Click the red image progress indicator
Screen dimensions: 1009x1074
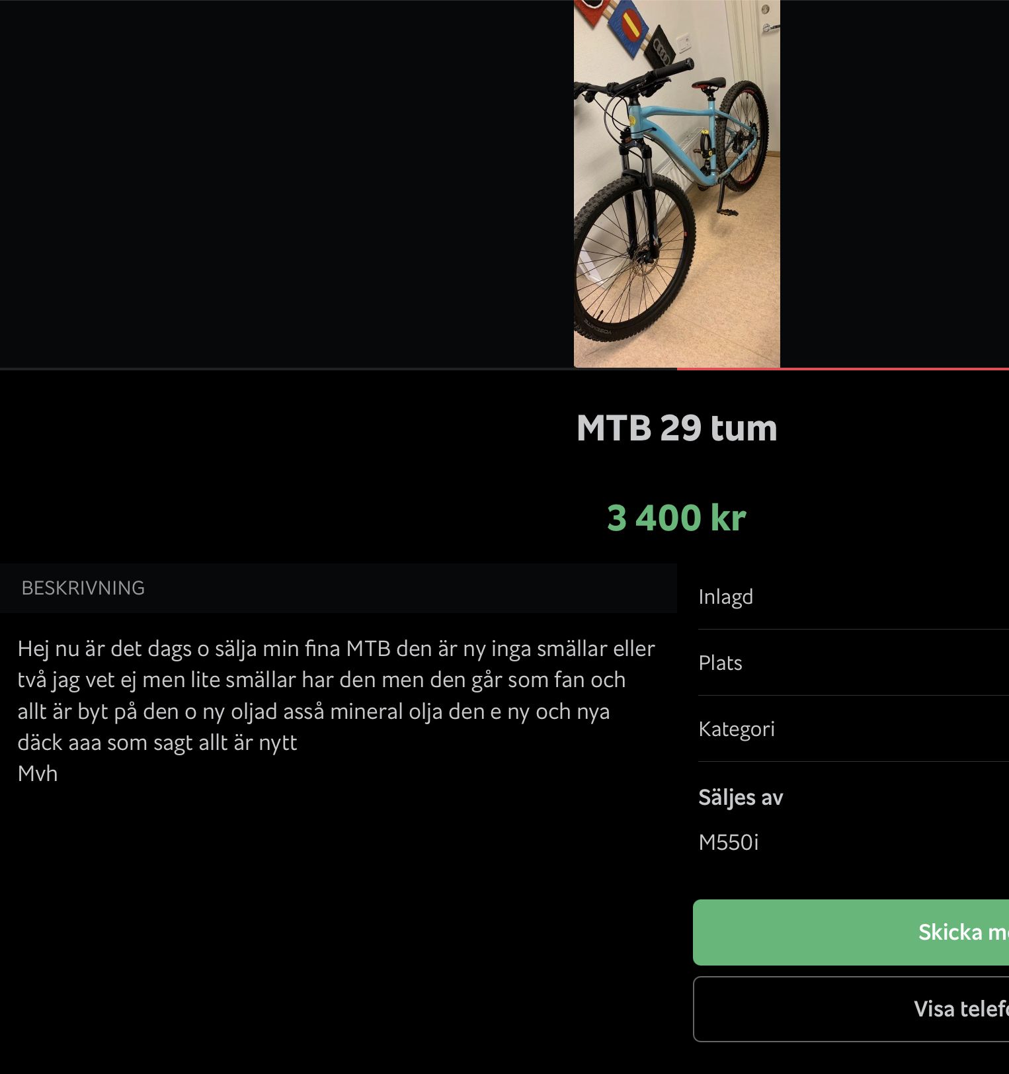[x=843, y=368]
